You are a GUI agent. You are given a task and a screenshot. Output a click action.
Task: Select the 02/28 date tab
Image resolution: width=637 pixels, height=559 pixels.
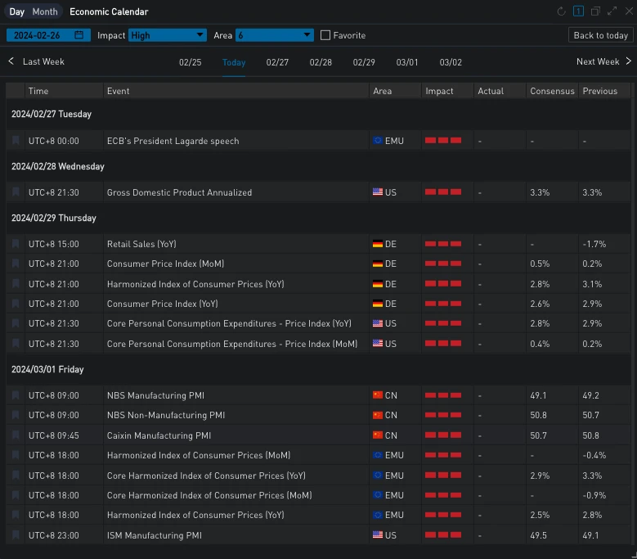click(321, 62)
